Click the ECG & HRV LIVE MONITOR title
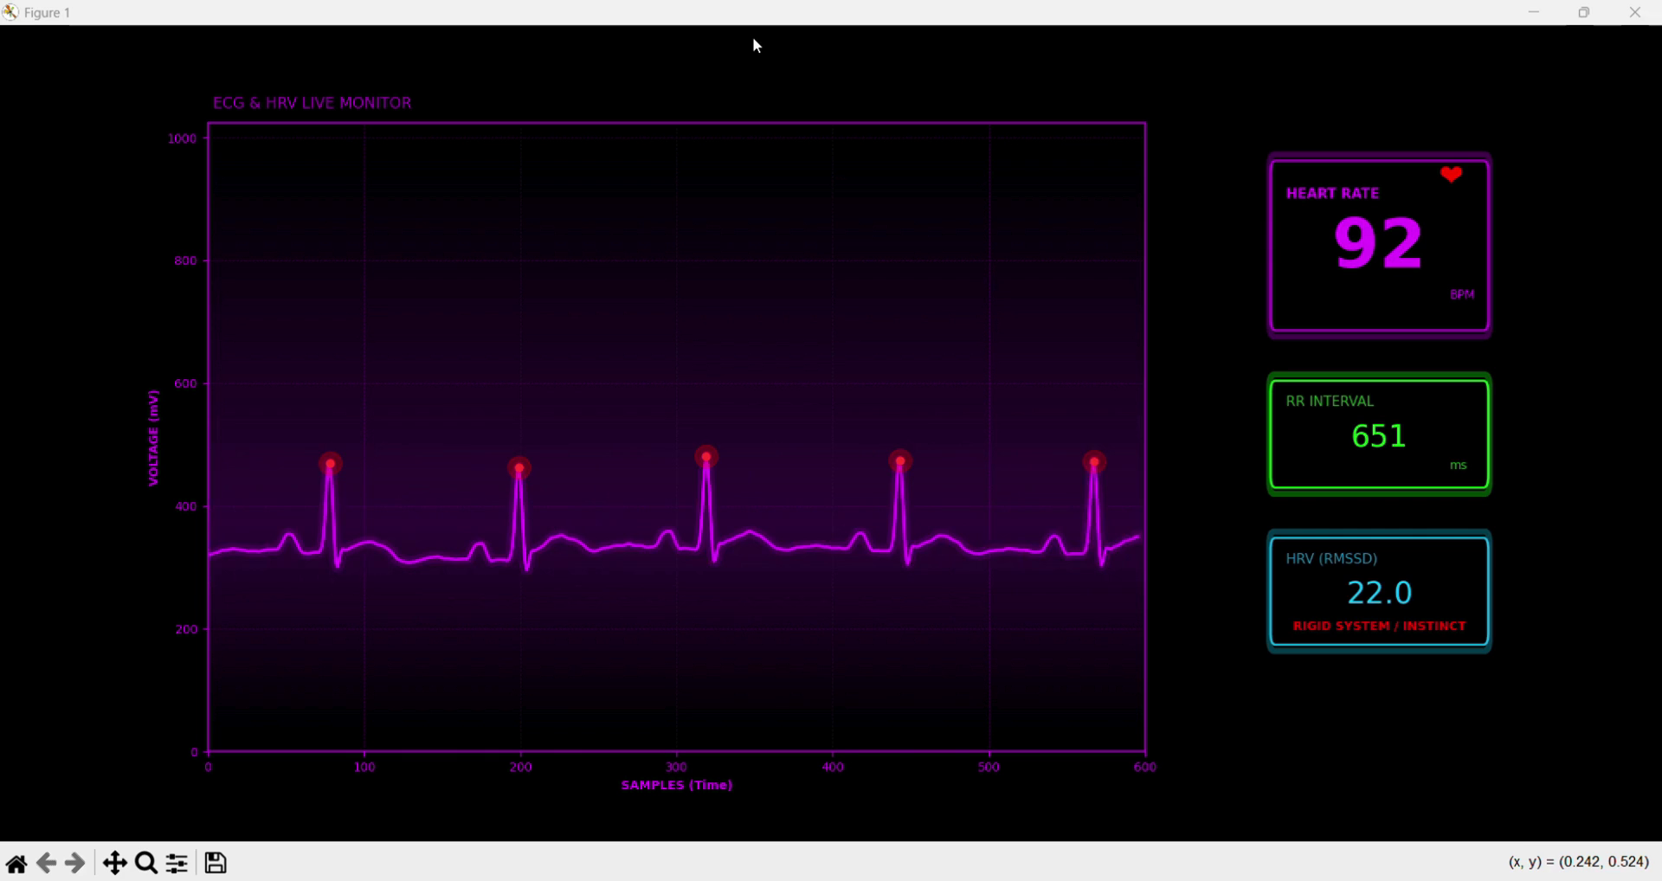 (312, 103)
